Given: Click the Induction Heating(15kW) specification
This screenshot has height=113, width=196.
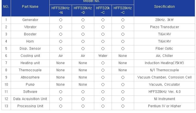Looking at the screenshot, I should 164,63.
